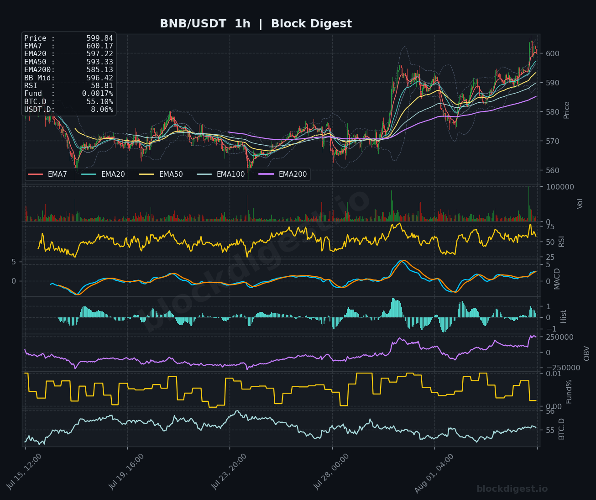Click the 600 price axis tick

pyautogui.click(x=553, y=53)
